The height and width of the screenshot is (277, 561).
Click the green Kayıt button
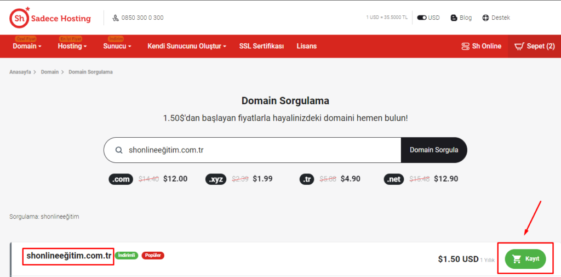click(x=525, y=259)
